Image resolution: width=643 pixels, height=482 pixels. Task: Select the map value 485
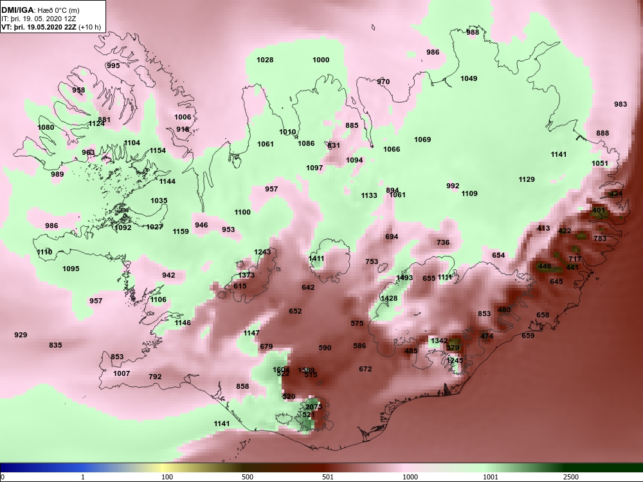coord(411,350)
